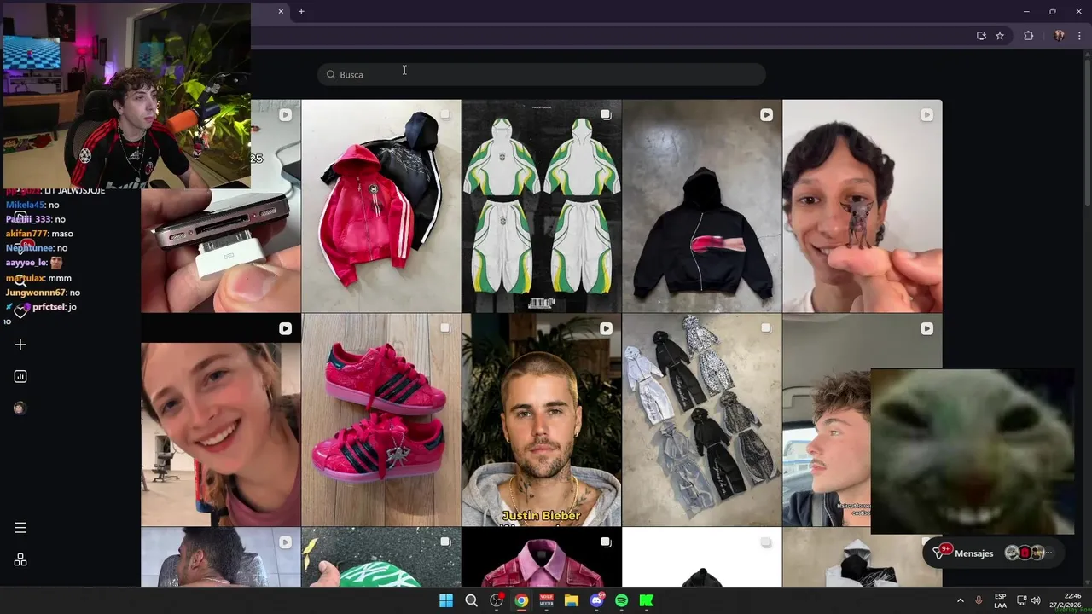1092x614 pixels.
Task: Open the dashboard chart icon in sidebar
Action: (20, 376)
